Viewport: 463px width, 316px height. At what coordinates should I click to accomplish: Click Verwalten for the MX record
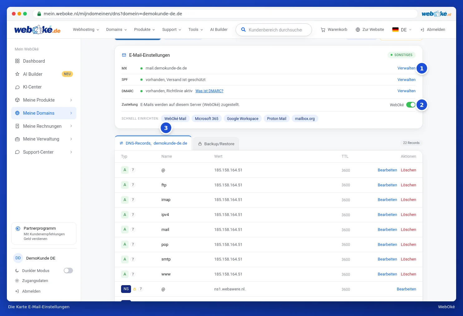click(x=406, y=68)
